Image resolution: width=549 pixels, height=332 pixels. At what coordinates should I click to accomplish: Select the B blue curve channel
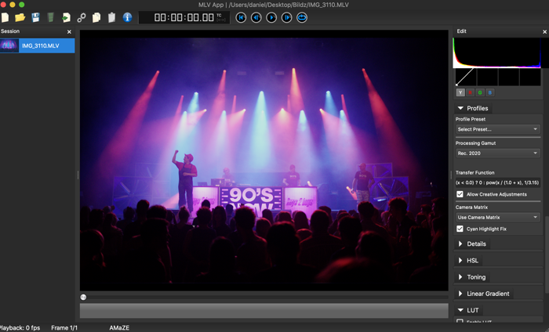[x=490, y=92]
